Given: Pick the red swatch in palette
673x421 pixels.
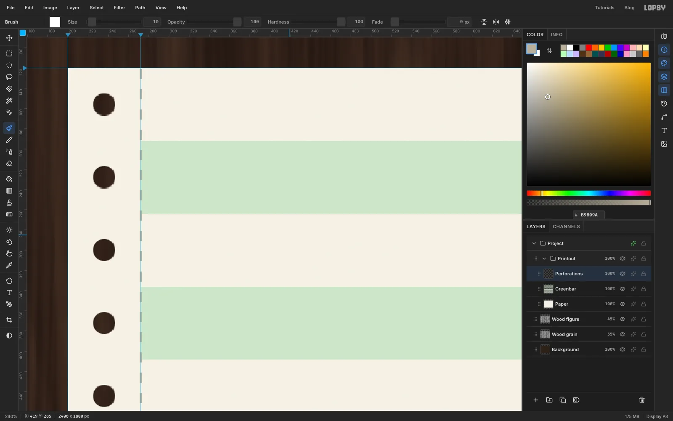Looking at the screenshot, I should (x=589, y=48).
